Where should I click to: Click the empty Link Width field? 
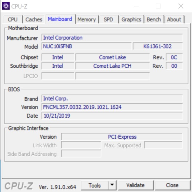[x=81, y=145]
